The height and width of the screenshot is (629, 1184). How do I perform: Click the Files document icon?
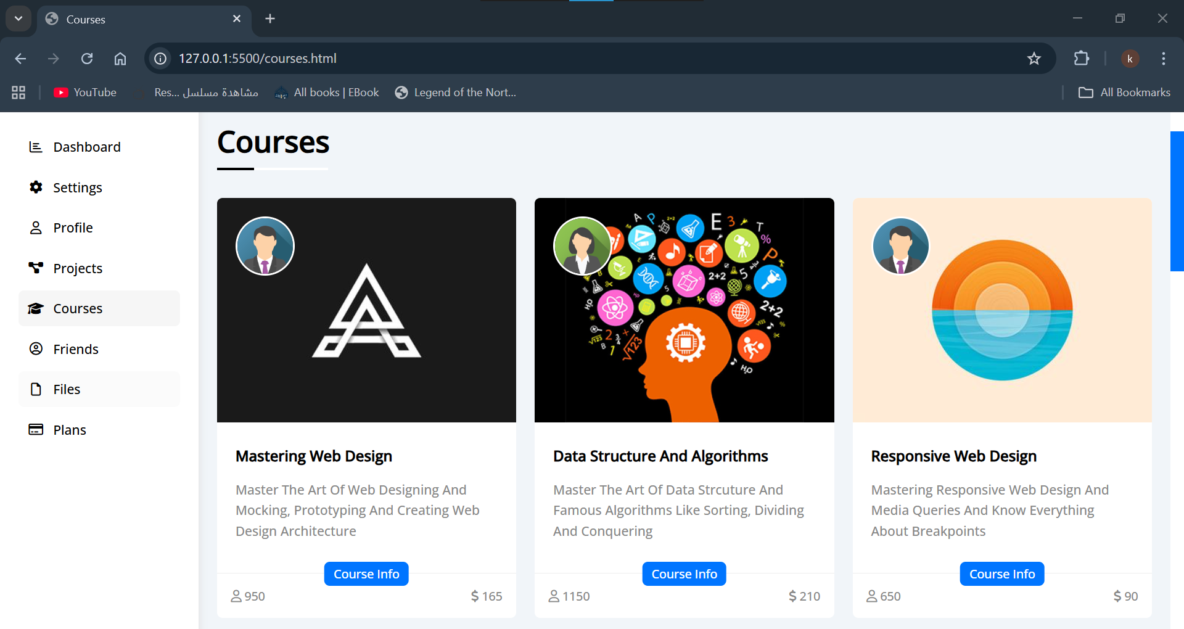36,389
